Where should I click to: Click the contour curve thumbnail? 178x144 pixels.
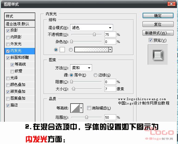[75, 108]
